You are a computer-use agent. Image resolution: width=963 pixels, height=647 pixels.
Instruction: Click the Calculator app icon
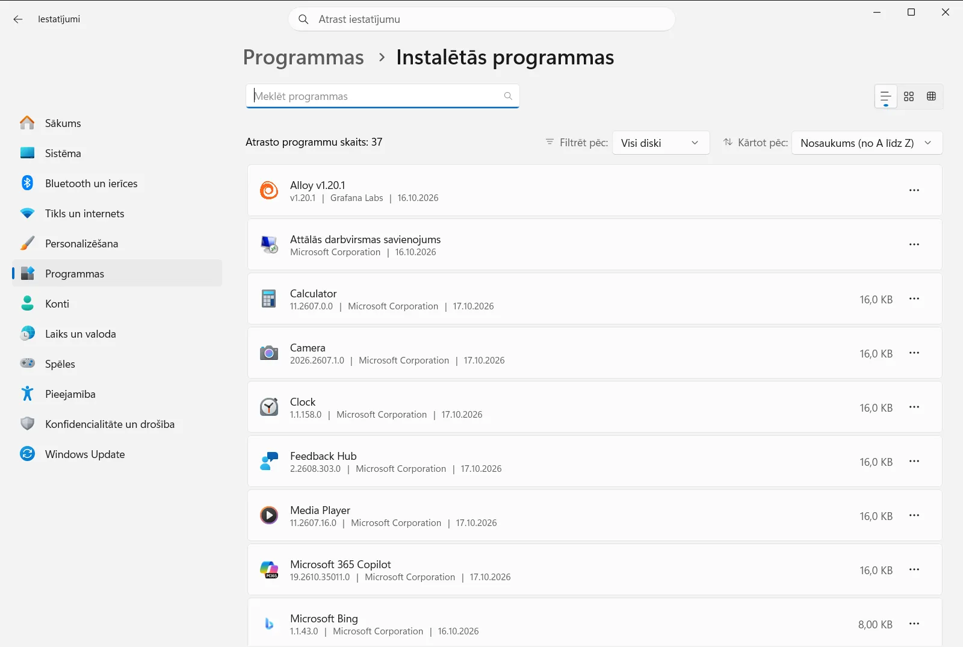point(269,299)
